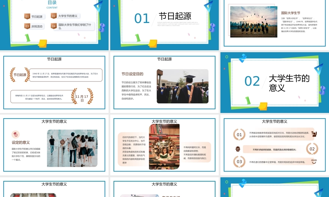The width and height of the screenshot is (329, 197).
Task: Select the 庆祝活动 contents item
Action: (37, 26)
